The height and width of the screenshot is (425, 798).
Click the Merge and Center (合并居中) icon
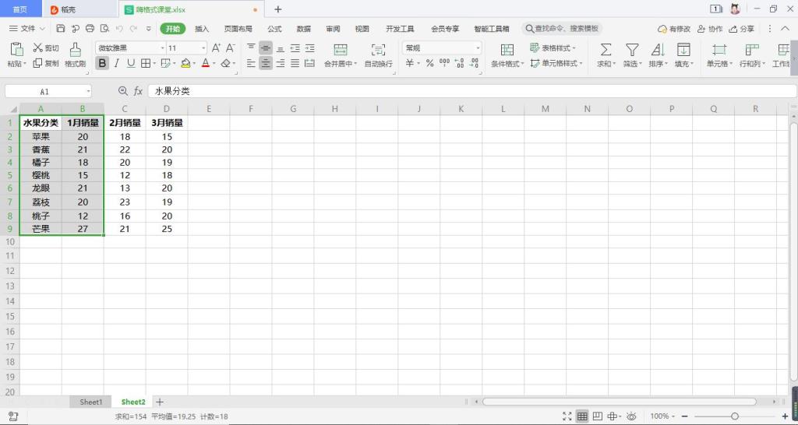click(x=341, y=50)
